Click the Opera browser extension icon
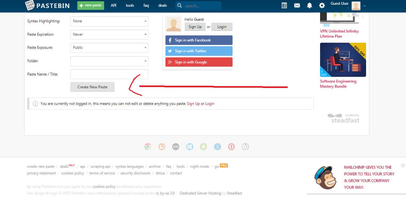The image size is (406, 198). (x=231, y=147)
